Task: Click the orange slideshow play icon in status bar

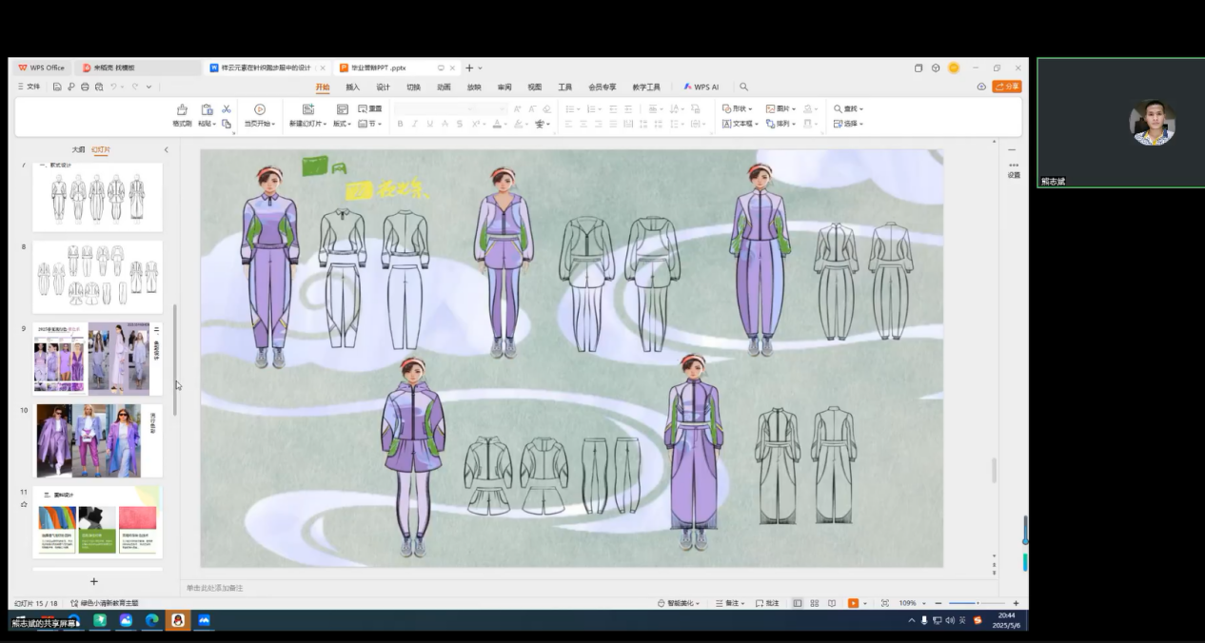Action: (853, 603)
